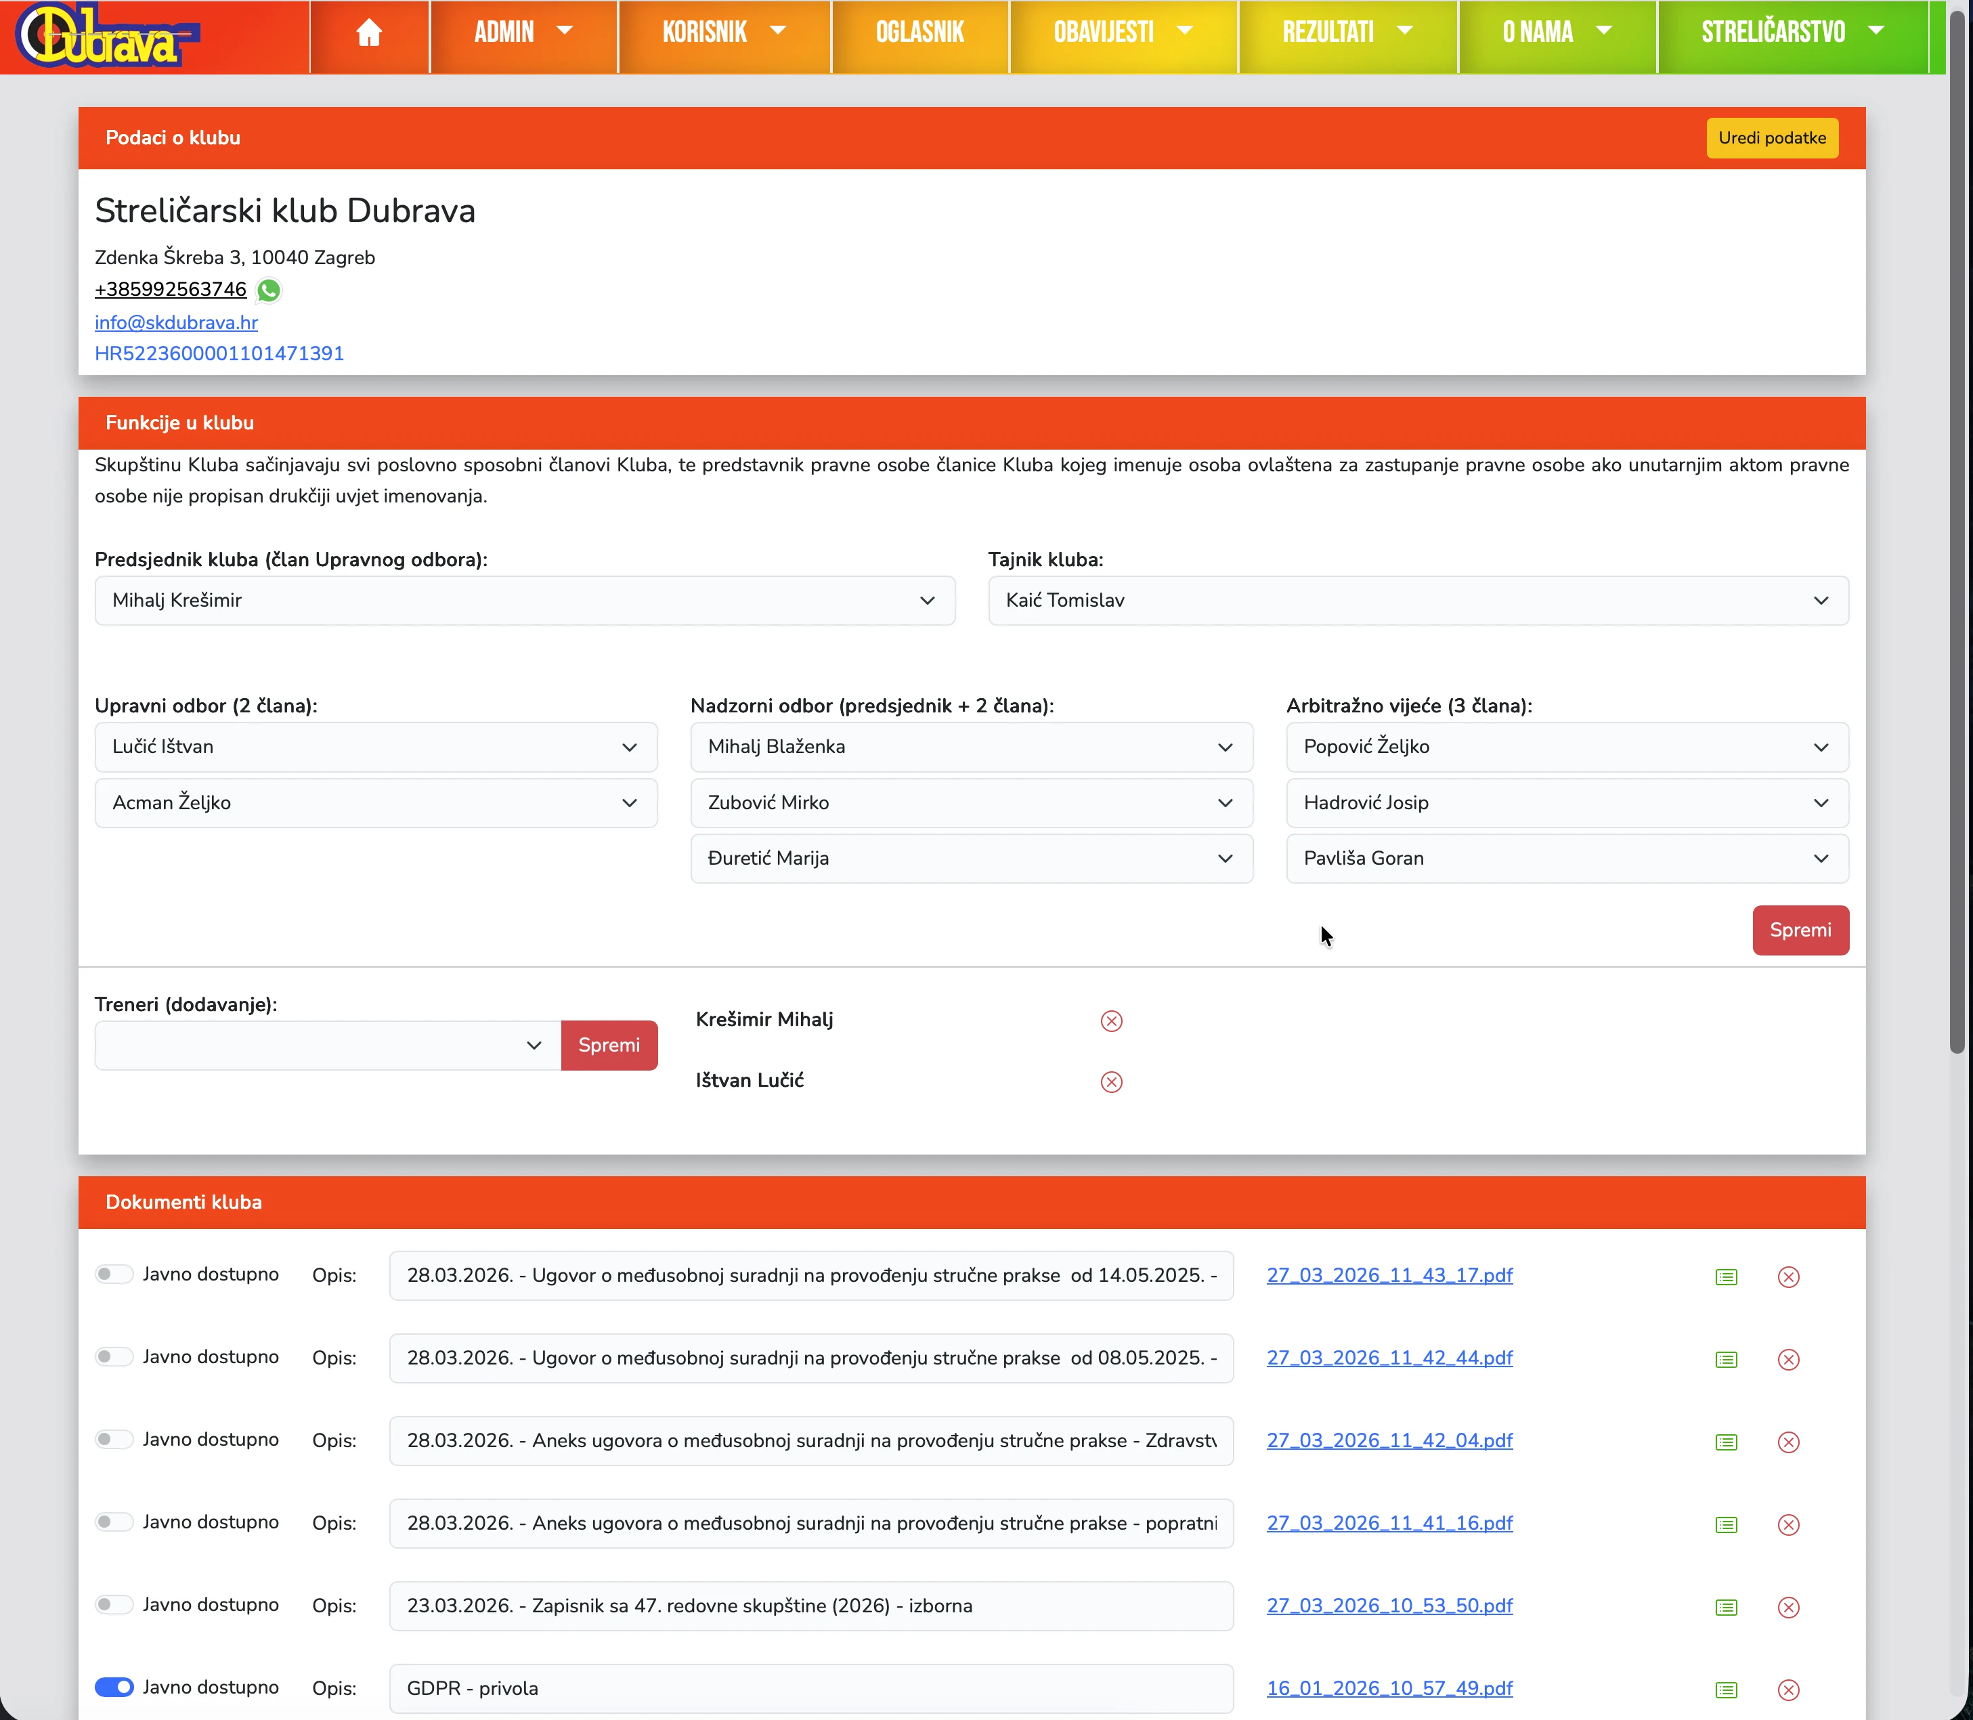Open info@skdubrava.hr email link

tap(177, 322)
